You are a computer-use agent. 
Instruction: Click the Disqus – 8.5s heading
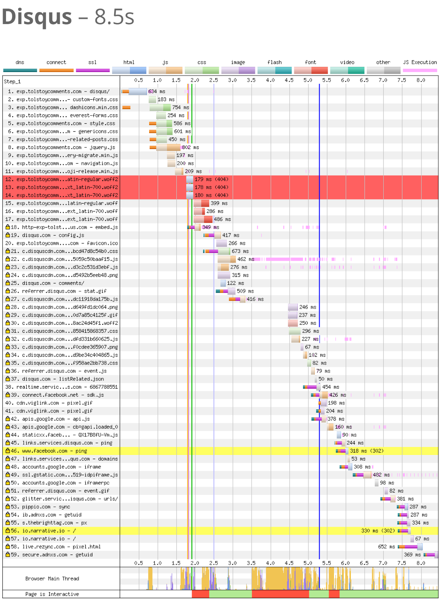coord(68,17)
